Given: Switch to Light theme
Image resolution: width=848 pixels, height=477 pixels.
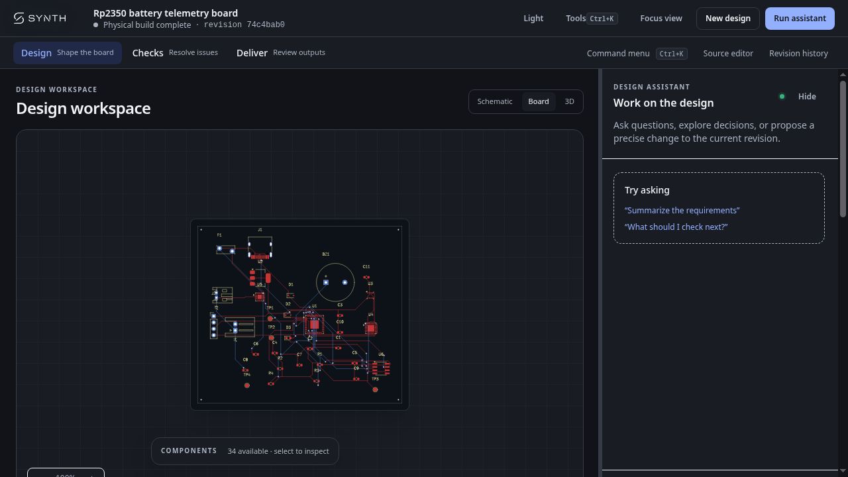Looking at the screenshot, I should pyautogui.click(x=533, y=19).
